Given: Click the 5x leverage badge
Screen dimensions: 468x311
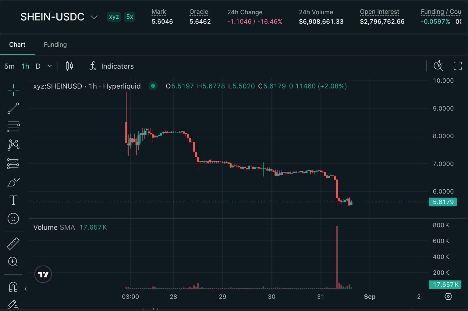Looking at the screenshot, I should 130,17.
